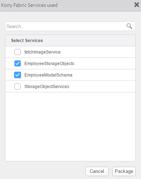Click the dialog title Kony Fabric Services used

[x=29, y=5]
